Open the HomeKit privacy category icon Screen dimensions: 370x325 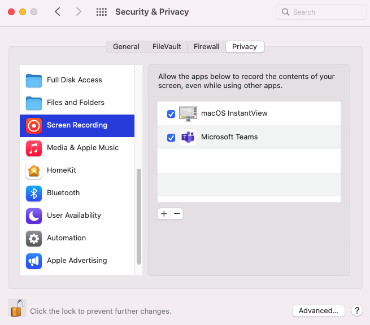point(34,170)
